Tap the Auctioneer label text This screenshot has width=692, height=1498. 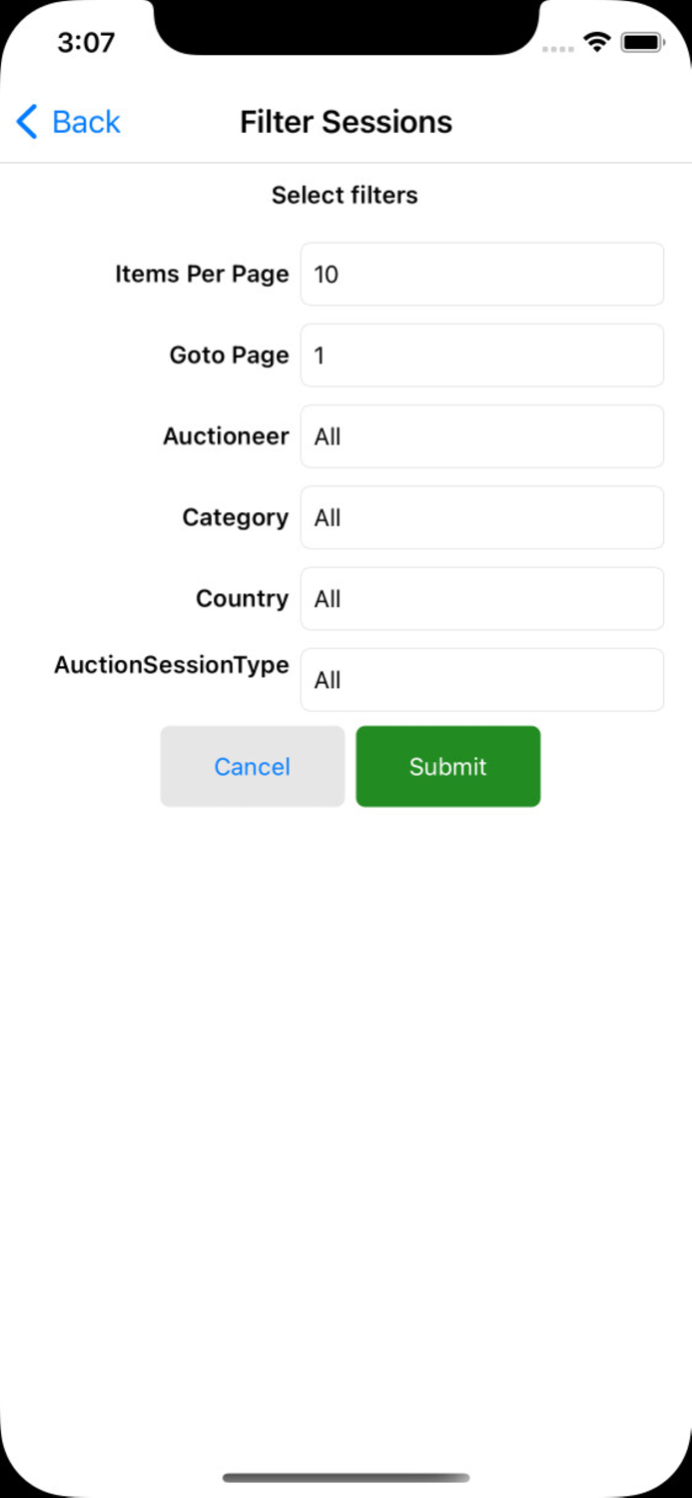[226, 436]
